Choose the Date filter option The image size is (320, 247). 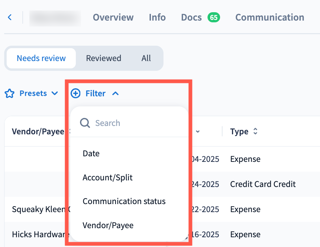tap(91, 154)
